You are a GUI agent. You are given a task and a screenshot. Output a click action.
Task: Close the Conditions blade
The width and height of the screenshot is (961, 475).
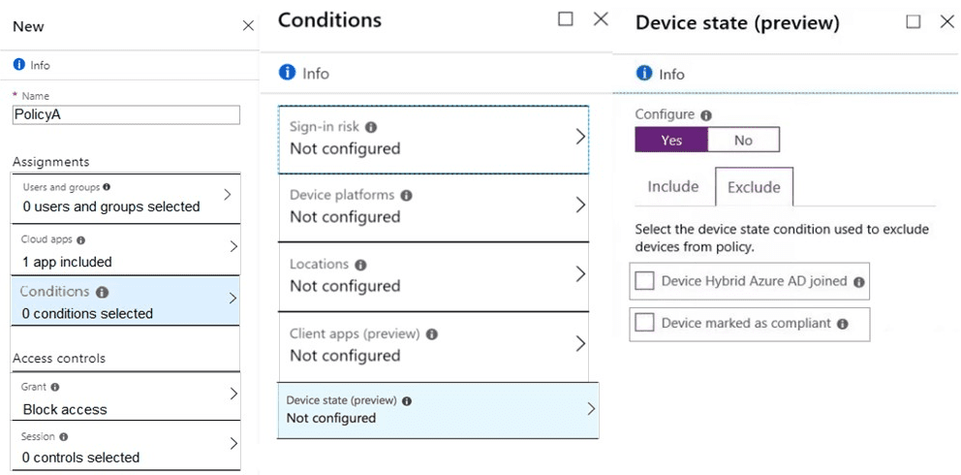click(601, 19)
